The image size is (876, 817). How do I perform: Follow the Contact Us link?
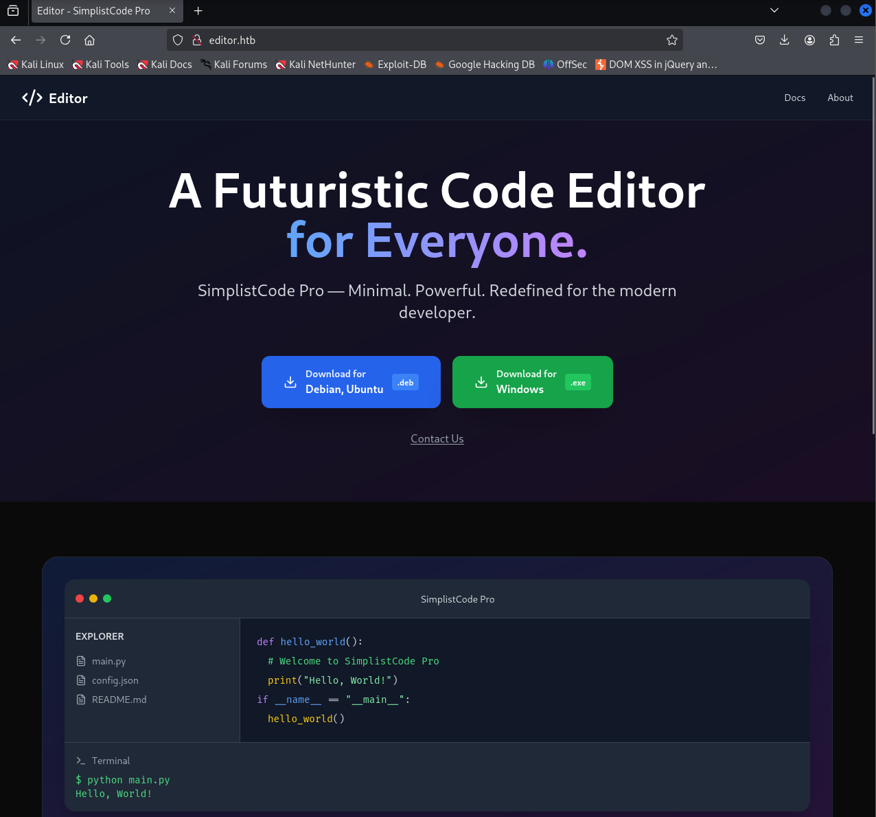point(437,438)
